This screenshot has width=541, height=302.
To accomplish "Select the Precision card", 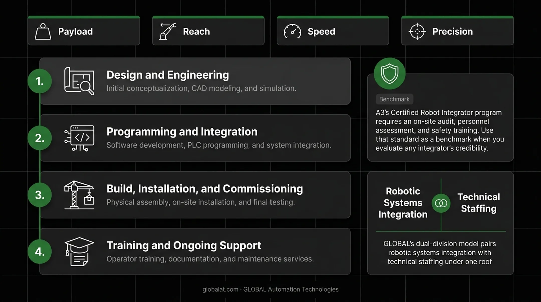I will 457,31.
